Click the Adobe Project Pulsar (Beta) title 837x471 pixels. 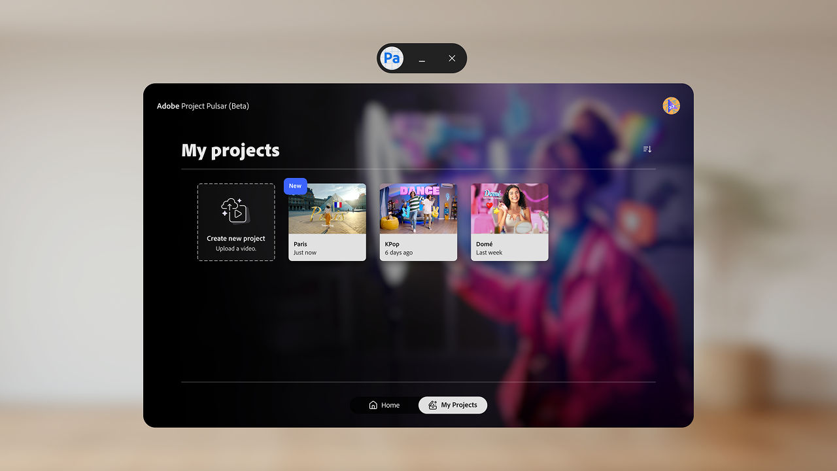[203, 106]
